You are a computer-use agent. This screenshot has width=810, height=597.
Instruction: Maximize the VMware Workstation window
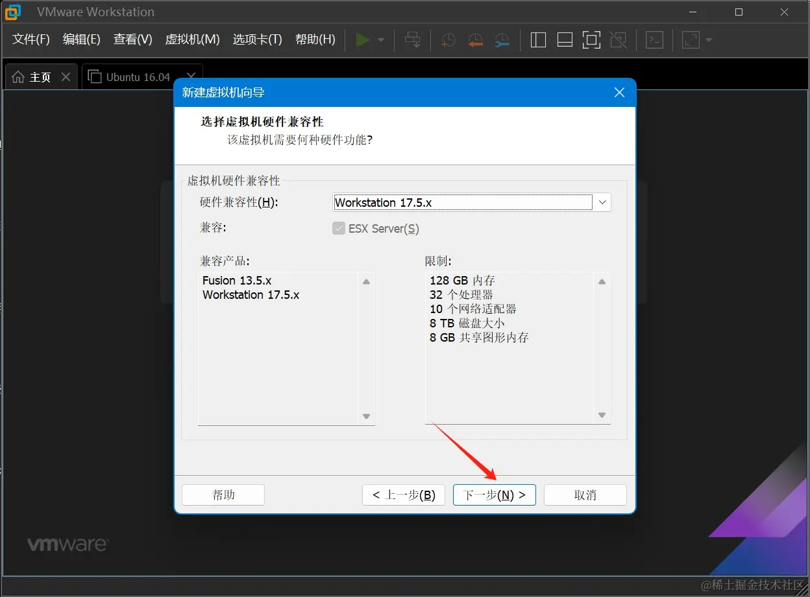coord(739,12)
